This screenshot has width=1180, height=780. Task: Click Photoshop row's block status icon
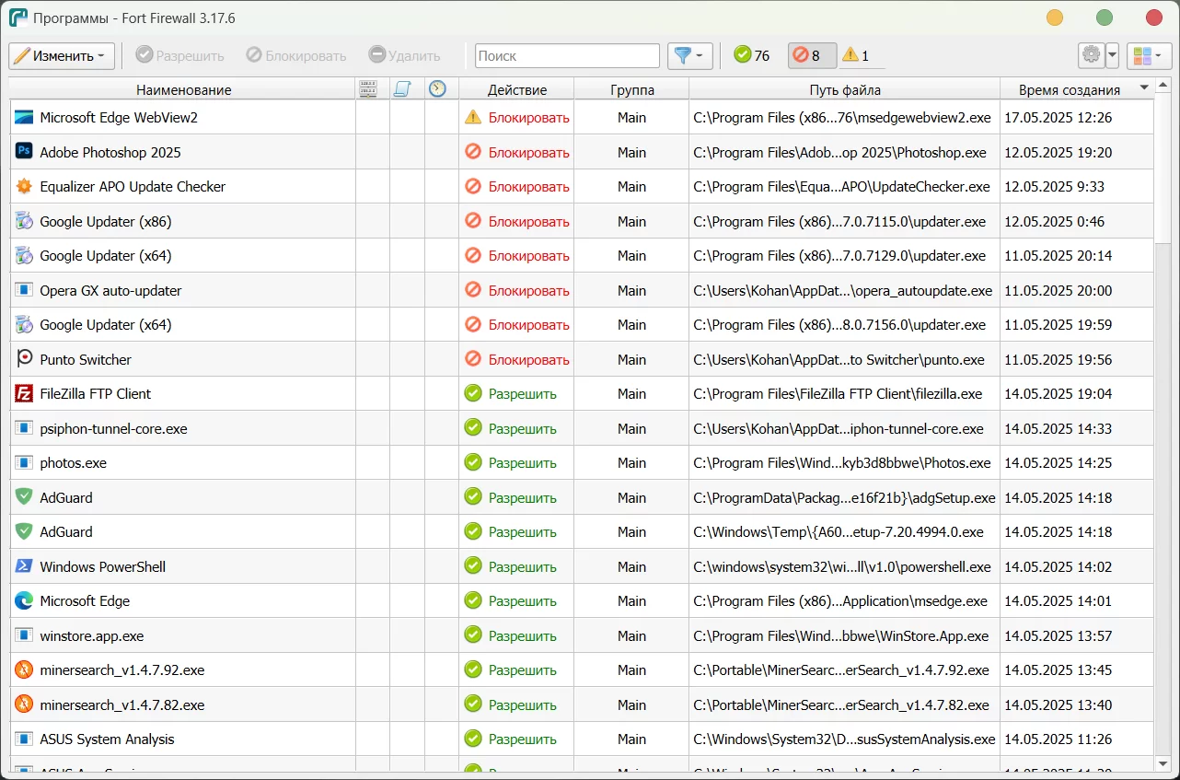[473, 152]
